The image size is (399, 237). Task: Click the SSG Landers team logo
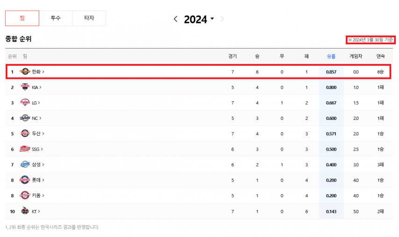[25, 149]
